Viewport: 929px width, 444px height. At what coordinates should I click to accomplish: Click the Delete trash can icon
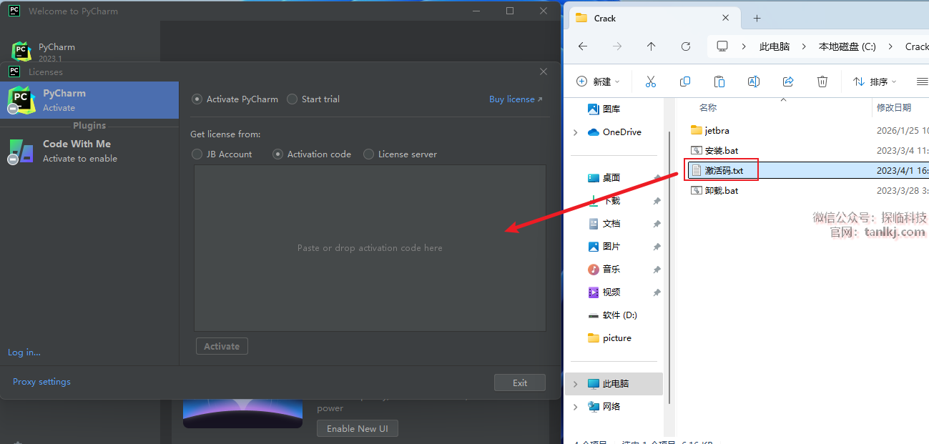point(822,82)
